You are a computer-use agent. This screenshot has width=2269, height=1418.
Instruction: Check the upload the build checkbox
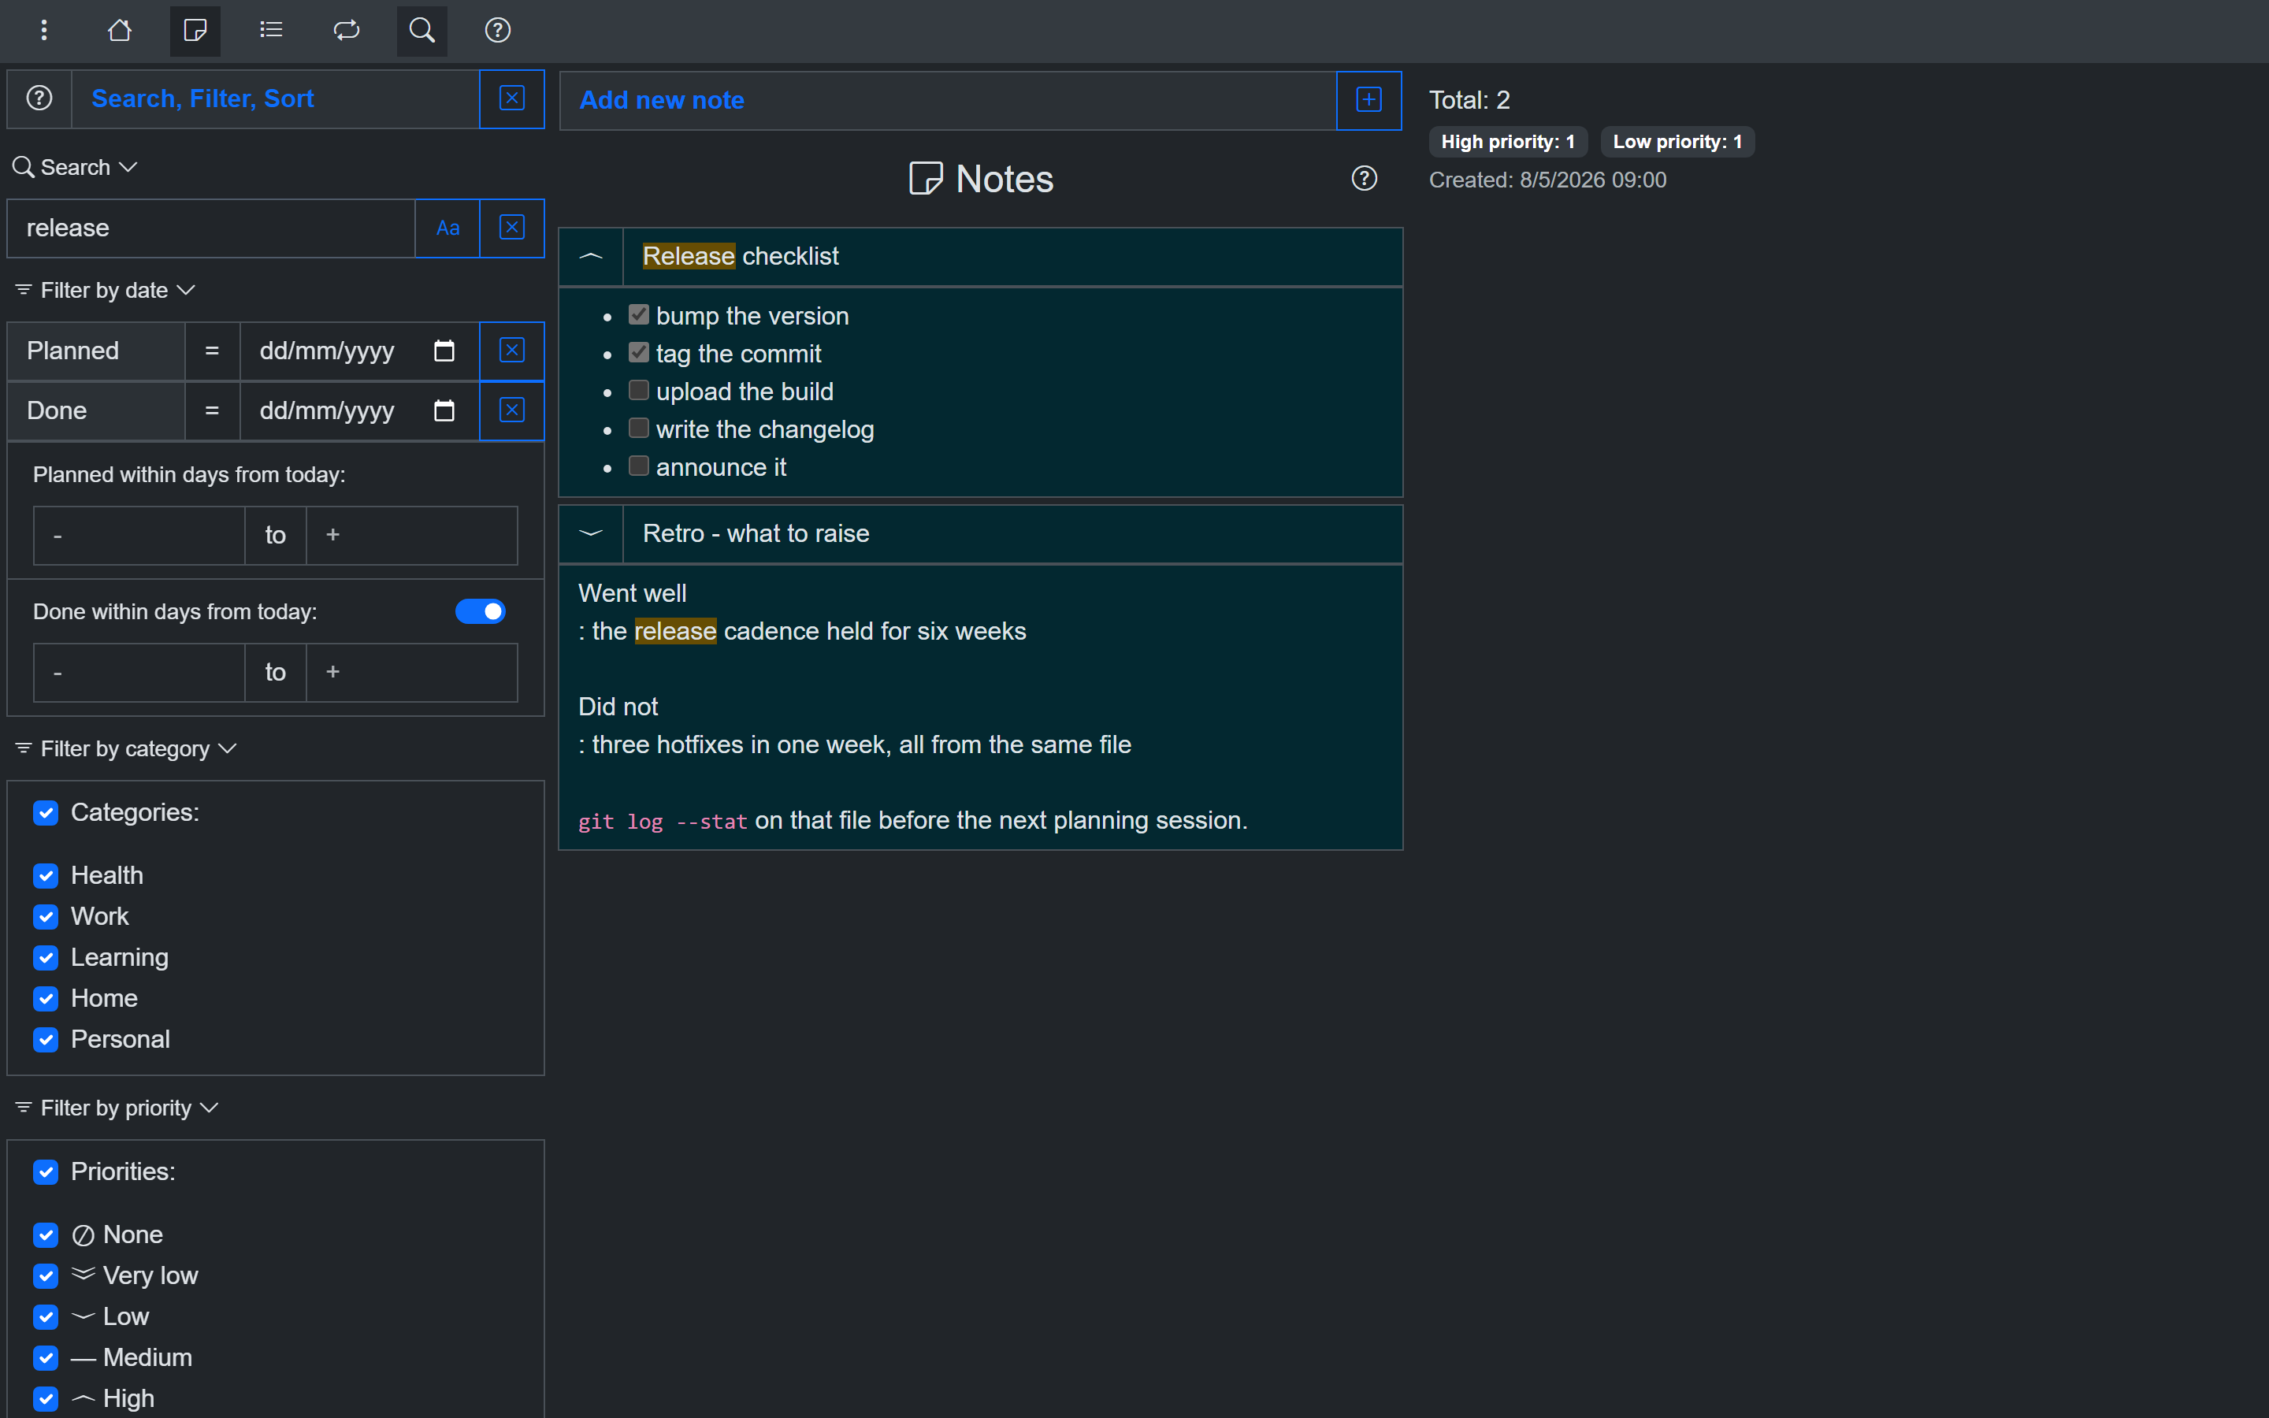(638, 390)
